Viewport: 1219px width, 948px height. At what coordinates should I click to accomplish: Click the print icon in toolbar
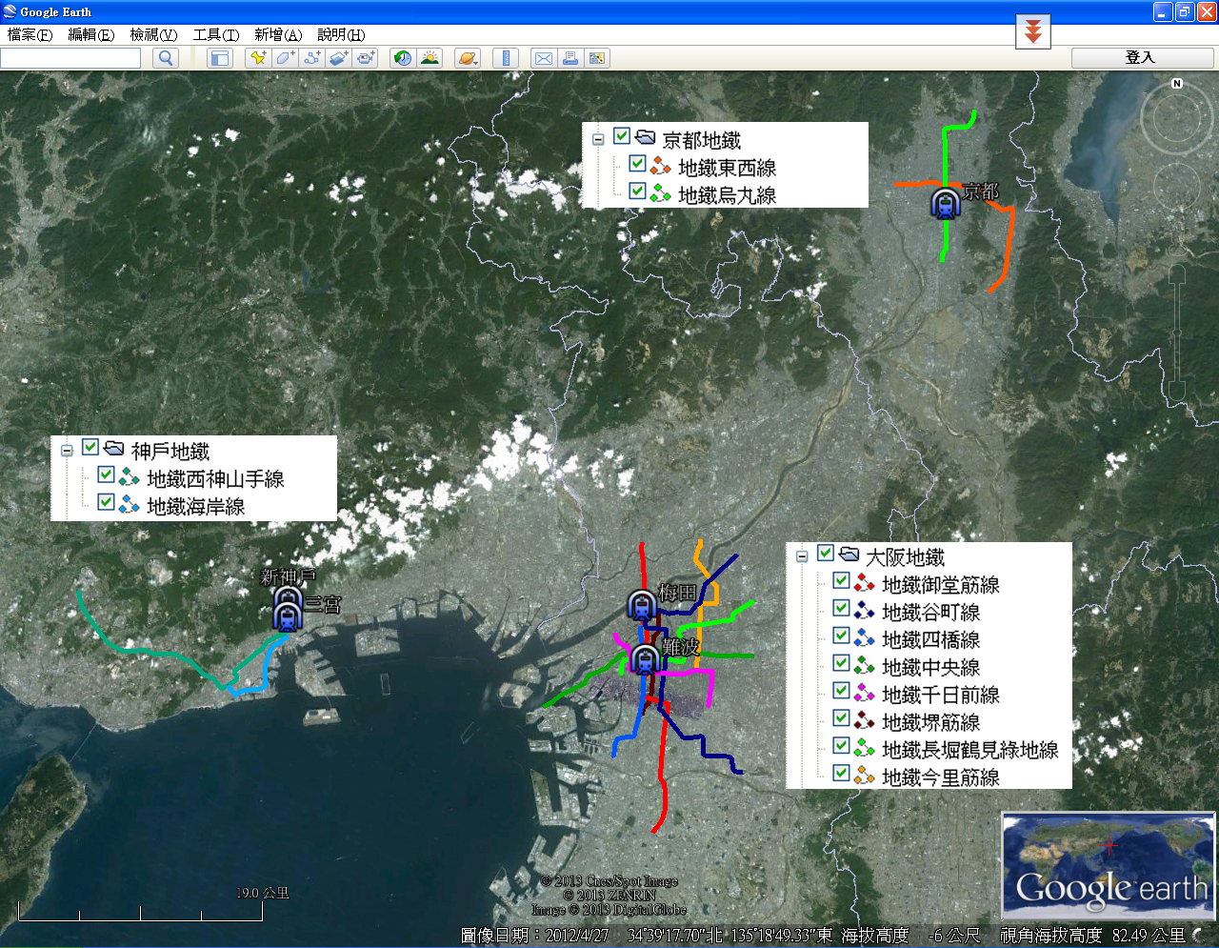click(x=570, y=58)
